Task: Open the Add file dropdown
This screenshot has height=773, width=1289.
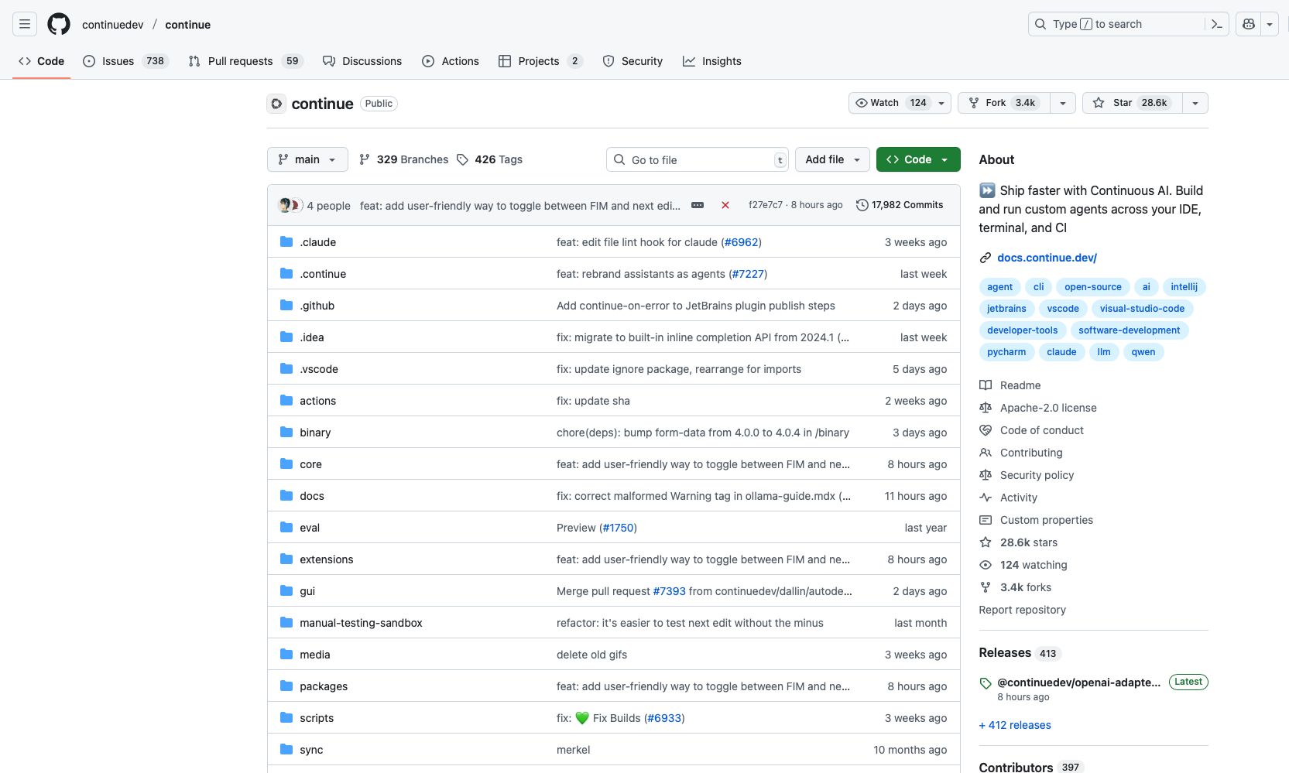Action: pos(832,159)
